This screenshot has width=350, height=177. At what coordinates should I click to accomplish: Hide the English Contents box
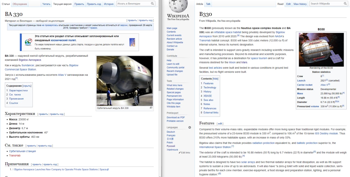tap(215, 79)
